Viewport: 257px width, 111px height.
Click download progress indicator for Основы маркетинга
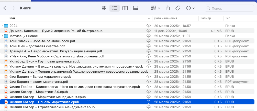pyautogui.click(x=149, y=102)
